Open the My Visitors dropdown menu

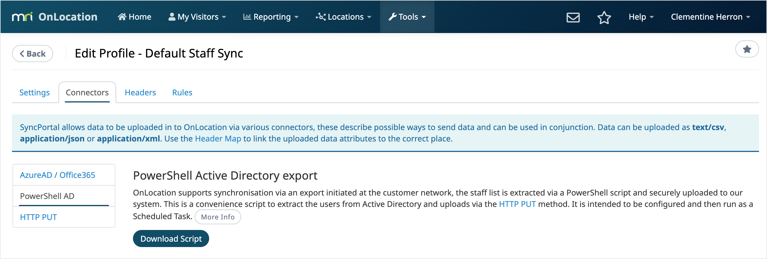coord(197,17)
